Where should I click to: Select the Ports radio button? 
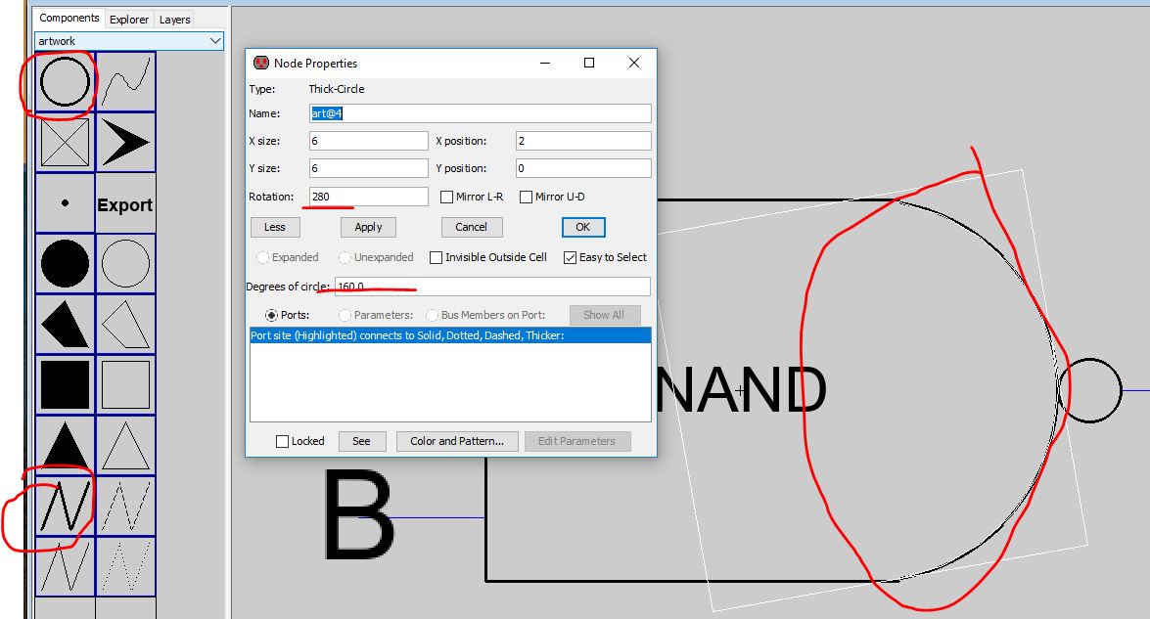pyautogui.click(x=271, y=315)
